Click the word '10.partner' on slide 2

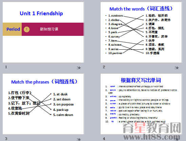point(115,53)
